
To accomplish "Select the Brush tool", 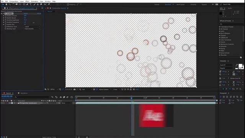I will click(34, 4).
